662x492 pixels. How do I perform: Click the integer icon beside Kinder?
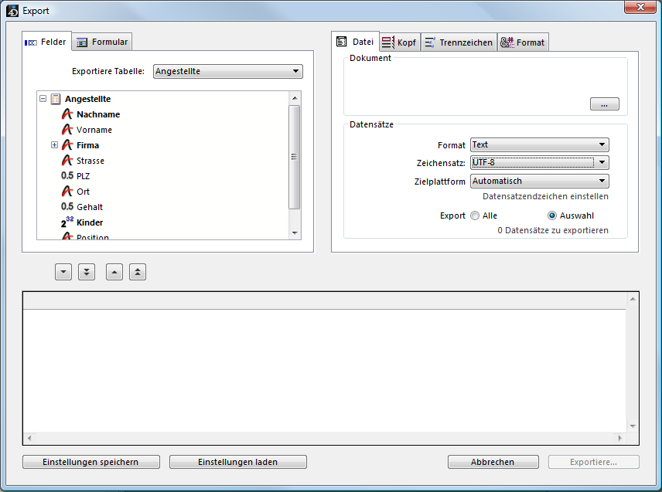(67, 222)
